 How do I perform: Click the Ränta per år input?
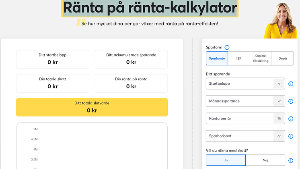(x=239, y=119)
